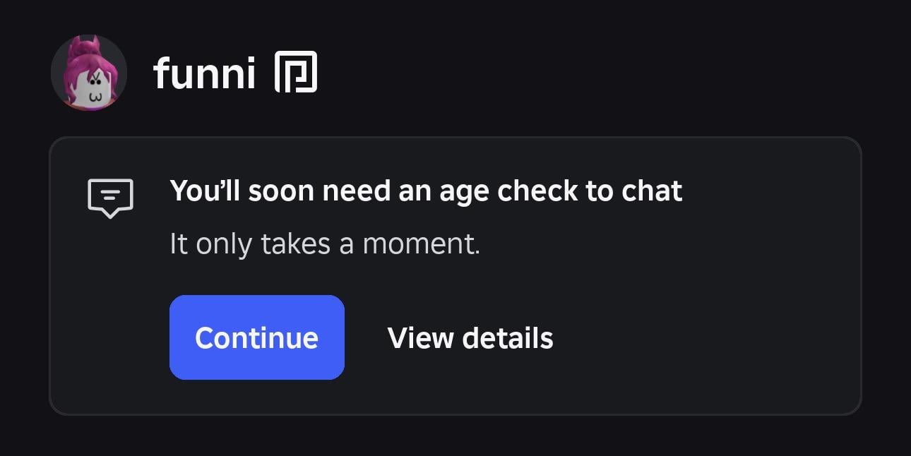Click the "It only takes a moment." text
This screenshot has height=456, width=911.
[x=325, y=244]
